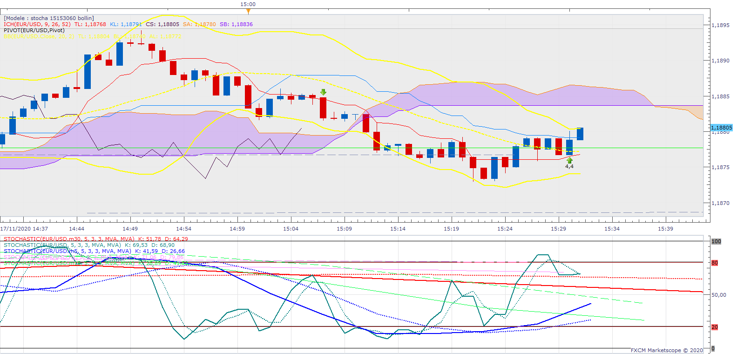The width and height of the screenshot is (737, 354).
Task: Select the teal STOCHASTIC label with K: 69,53
Action: pos(89,245)
